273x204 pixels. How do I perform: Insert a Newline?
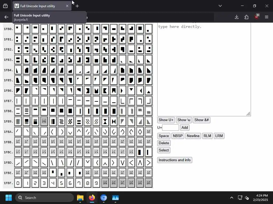[x=193, y=136]
